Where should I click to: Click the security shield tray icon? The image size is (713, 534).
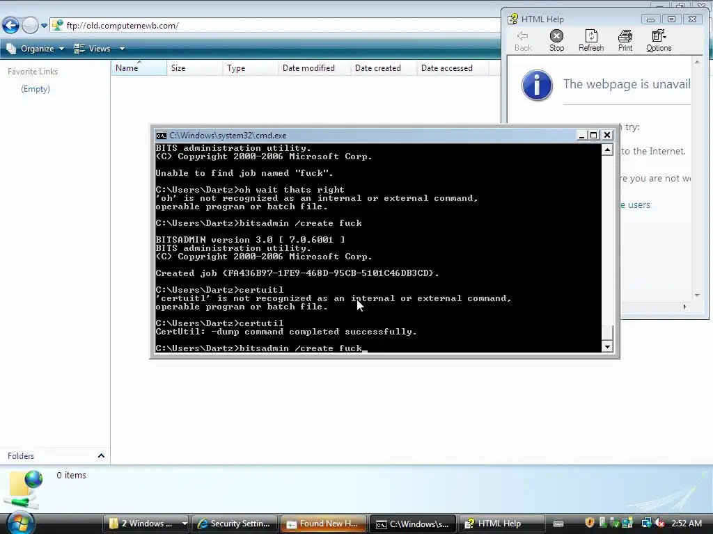[589, 523]
